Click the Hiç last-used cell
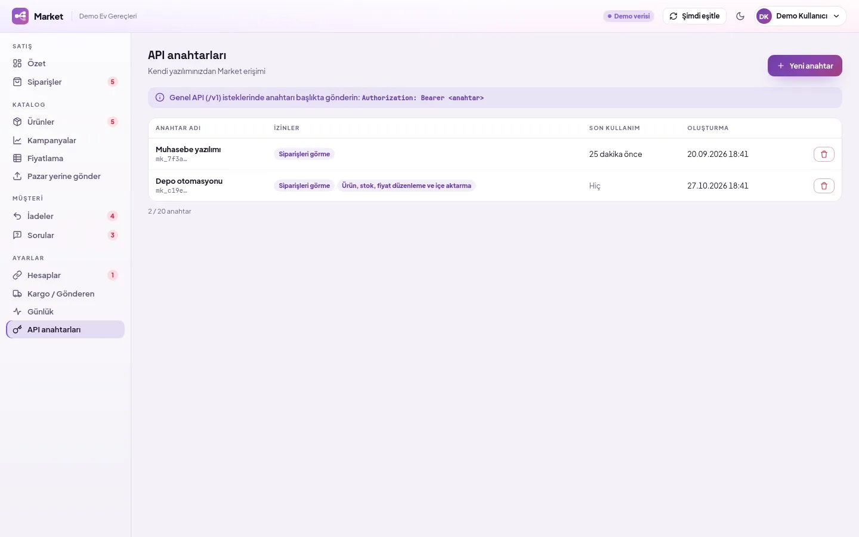The height and width of the screenshot is (537, 859). [595, 186]
